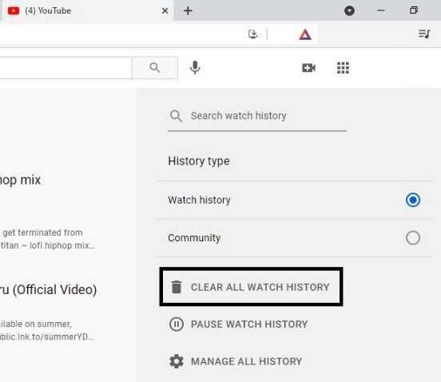This screenshot has width=441, height=382.
Task: Open the '(Official Video)' video title
Action: (48, 290)
